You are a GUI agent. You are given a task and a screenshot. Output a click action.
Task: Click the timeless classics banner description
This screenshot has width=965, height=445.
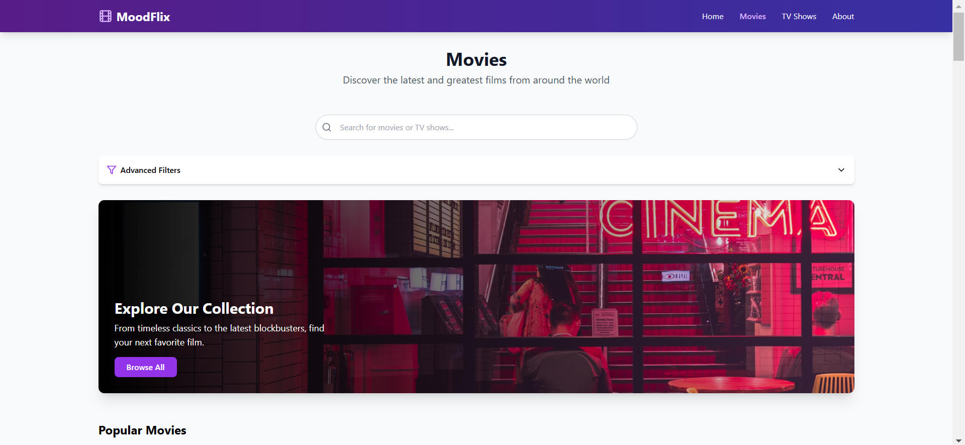[219, 335]
